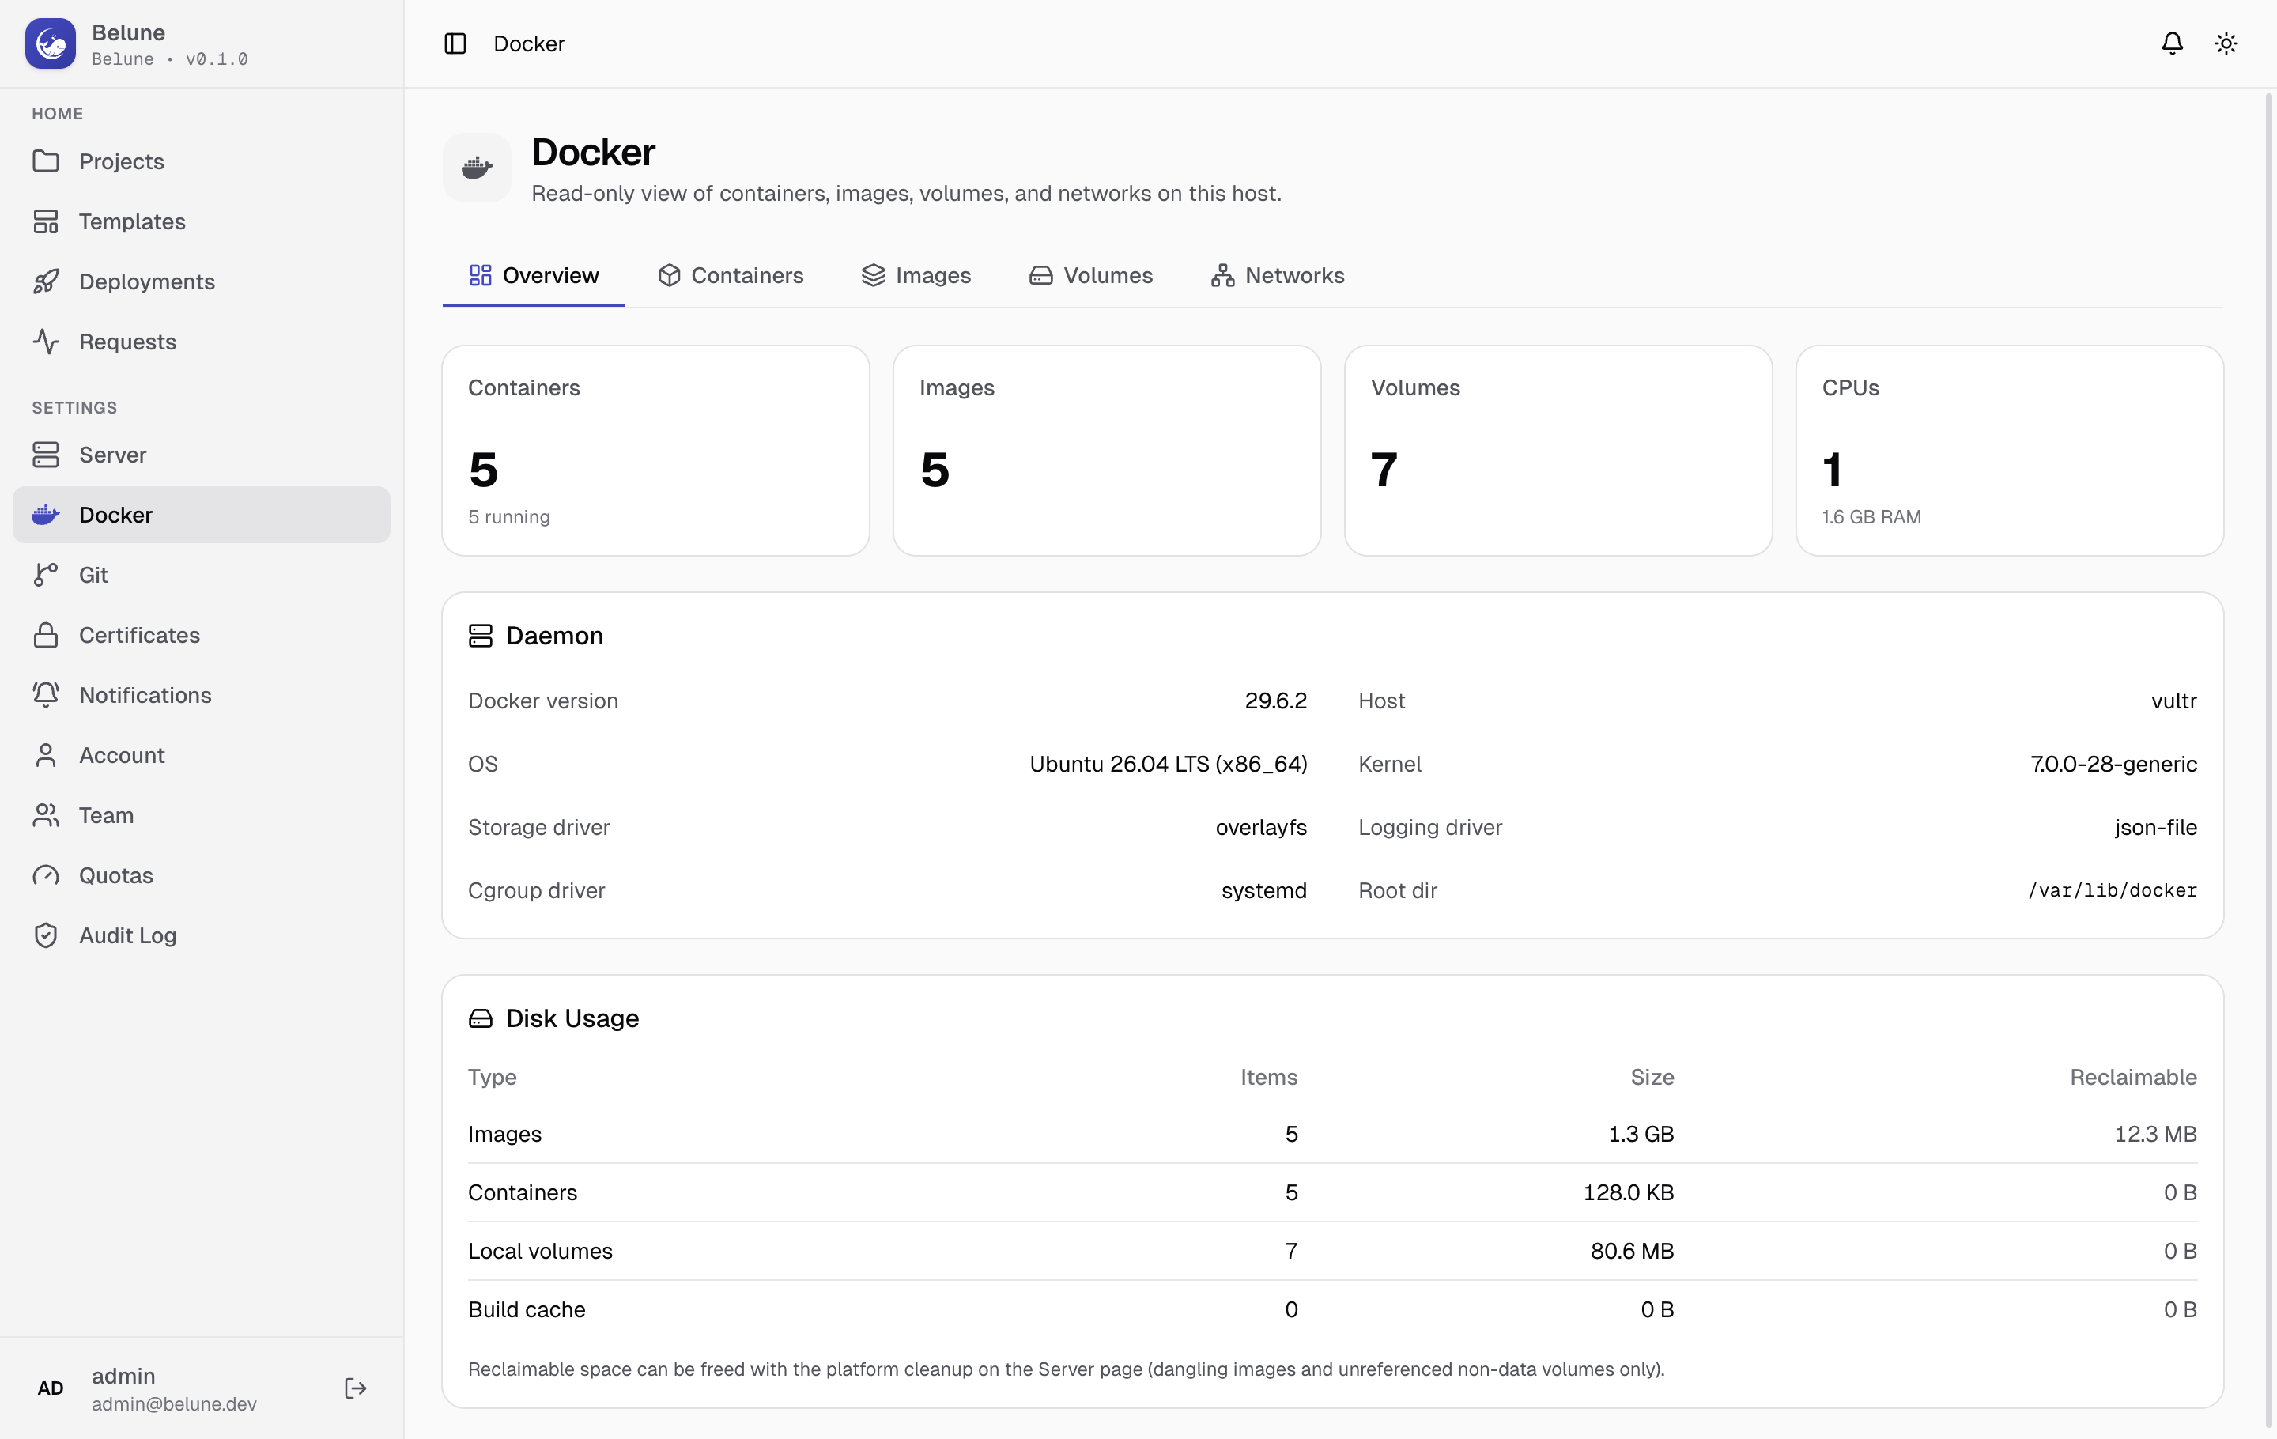Click the Git branch icon
Viewport: 2277px width, 1439px height.
pos(45,575)
